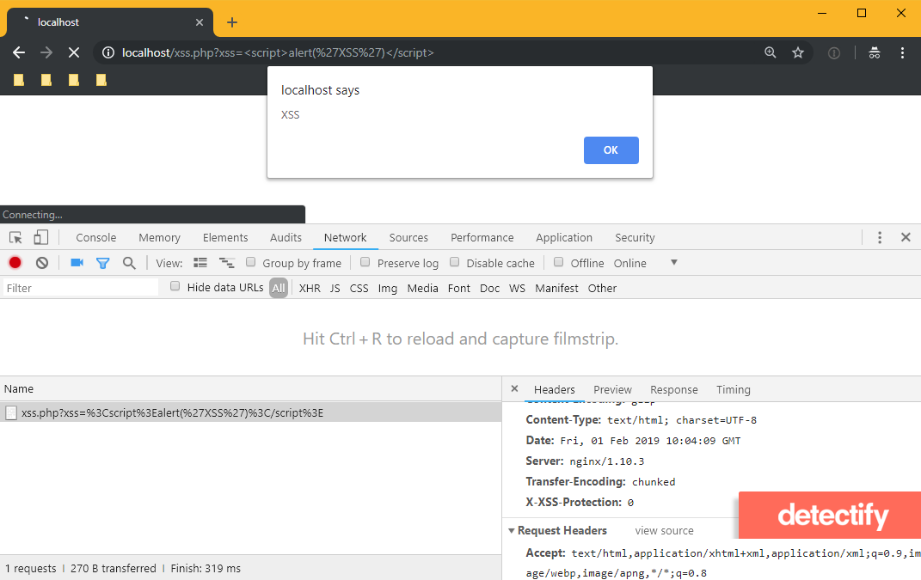This screenshot has width=921, height=580.
Task: Collapse the Request Headers section
Action: point(511,530)
